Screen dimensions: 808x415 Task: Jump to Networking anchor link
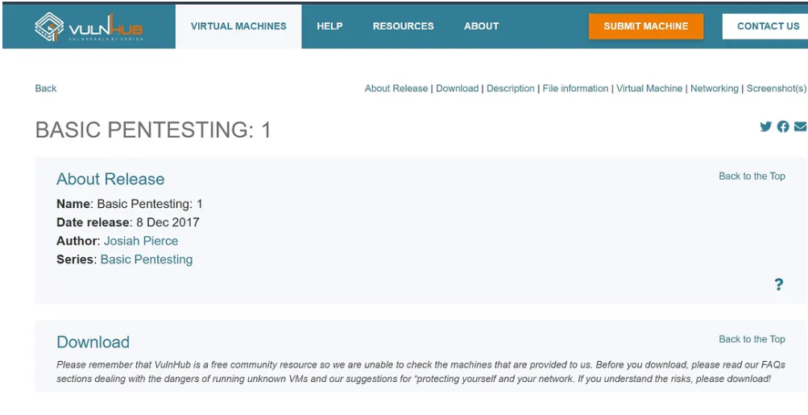tap(715, 88)
